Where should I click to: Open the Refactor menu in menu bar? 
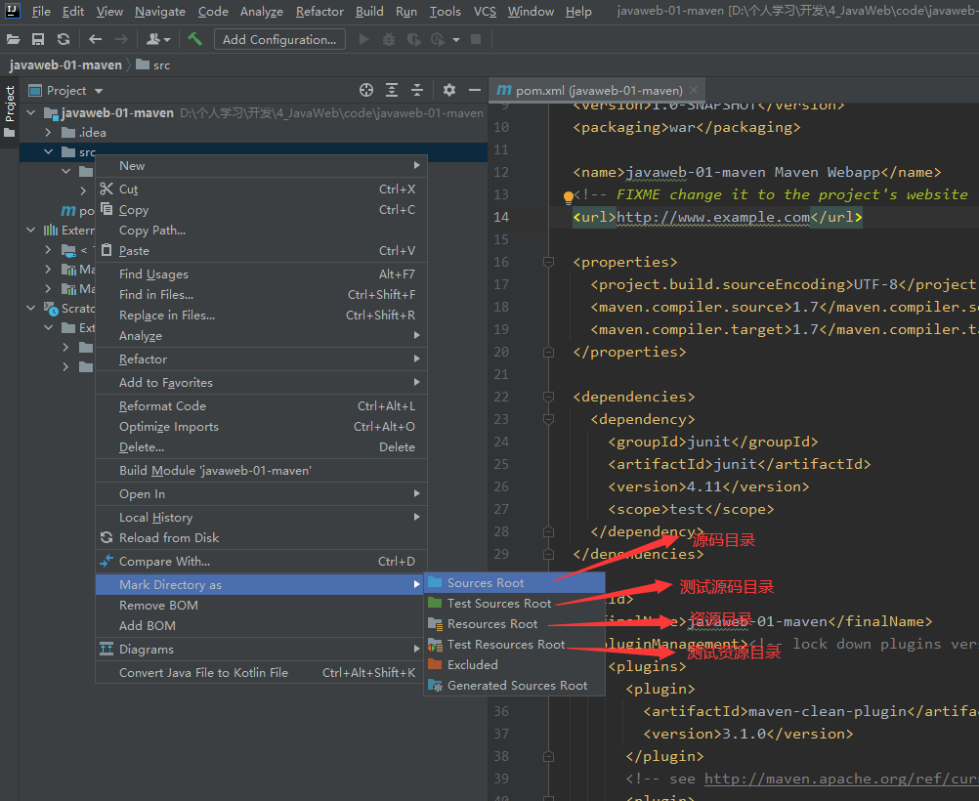pos(319,12)
